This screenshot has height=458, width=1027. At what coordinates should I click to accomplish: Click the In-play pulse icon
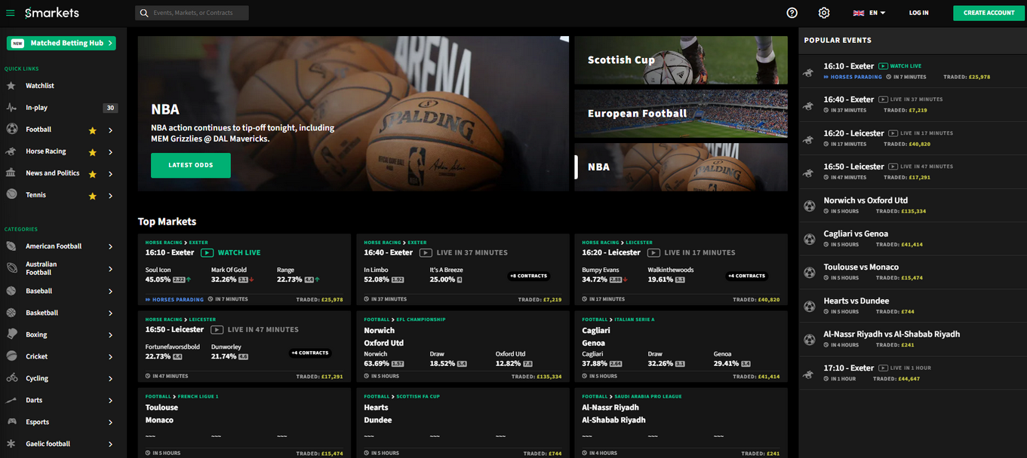click(11, 108)
